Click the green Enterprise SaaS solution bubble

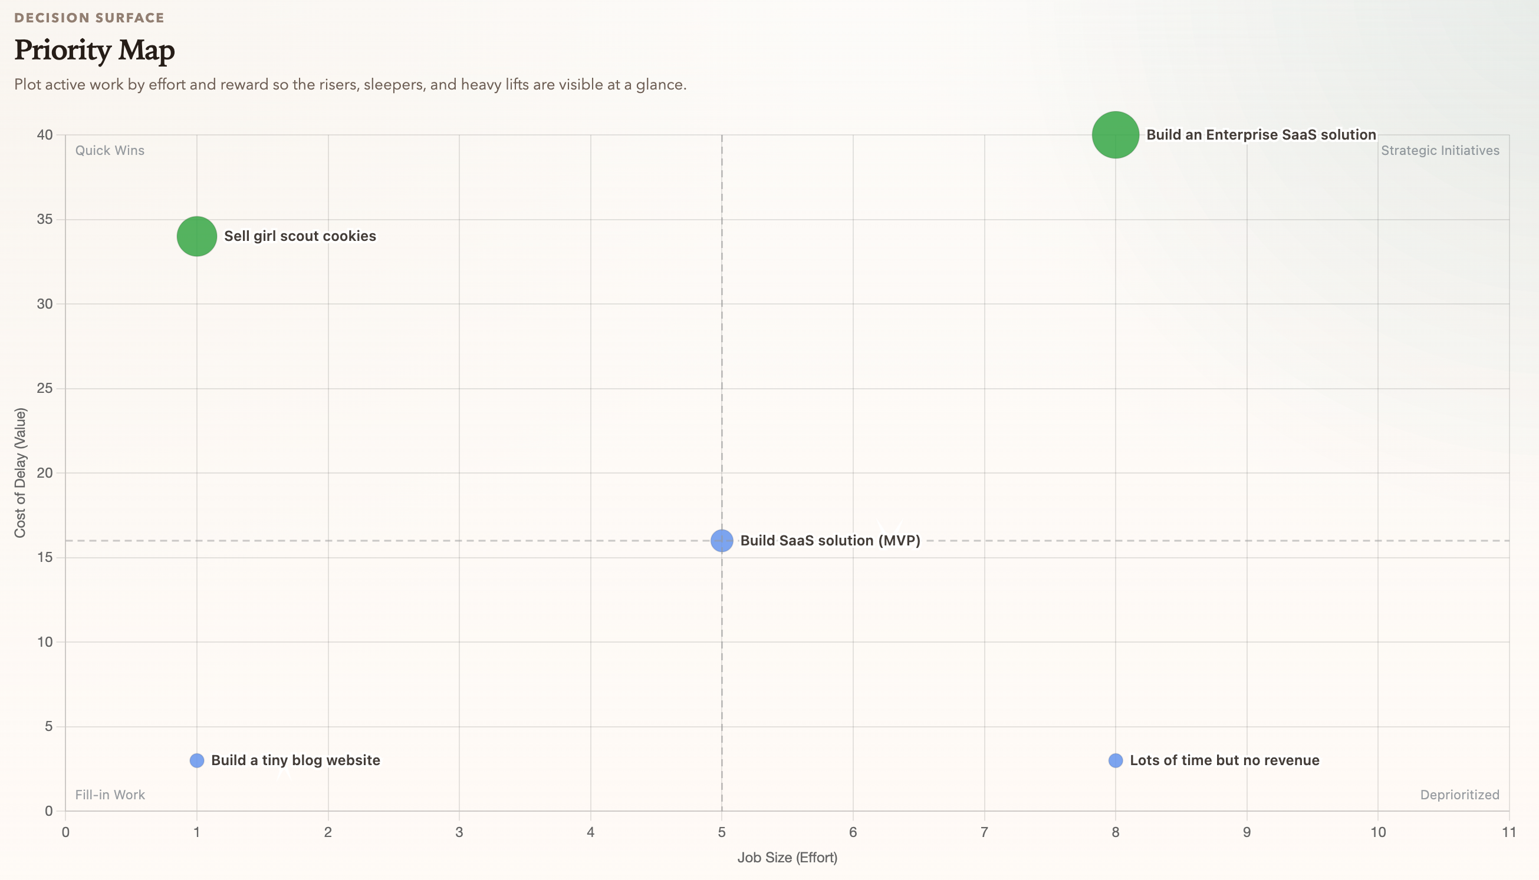coord(1115,135)
